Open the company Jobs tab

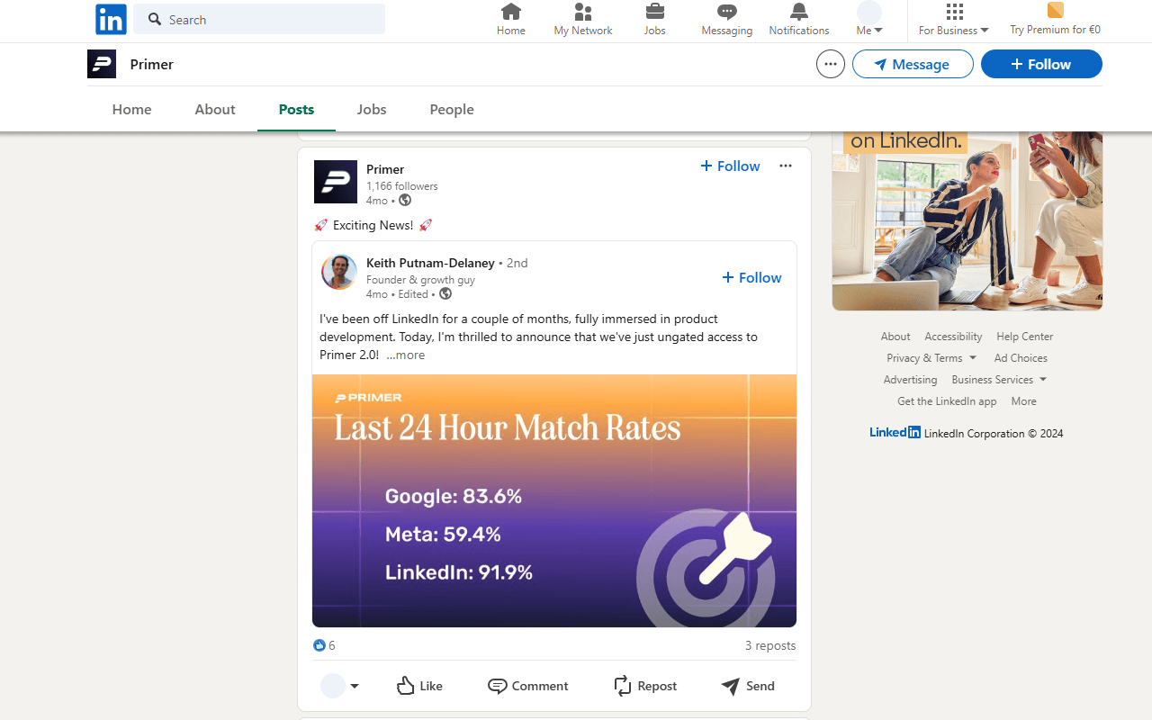tap(372, 109)
